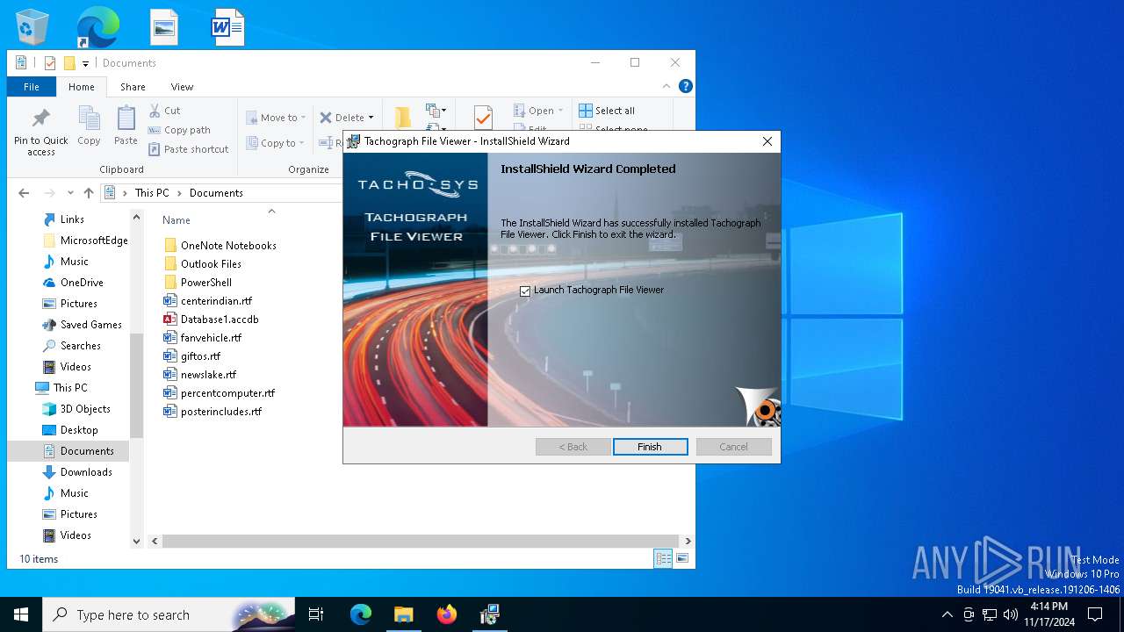The image size is (1124, 632).
Task: Collapse the ribbon with the chevron
Action: 666,86
